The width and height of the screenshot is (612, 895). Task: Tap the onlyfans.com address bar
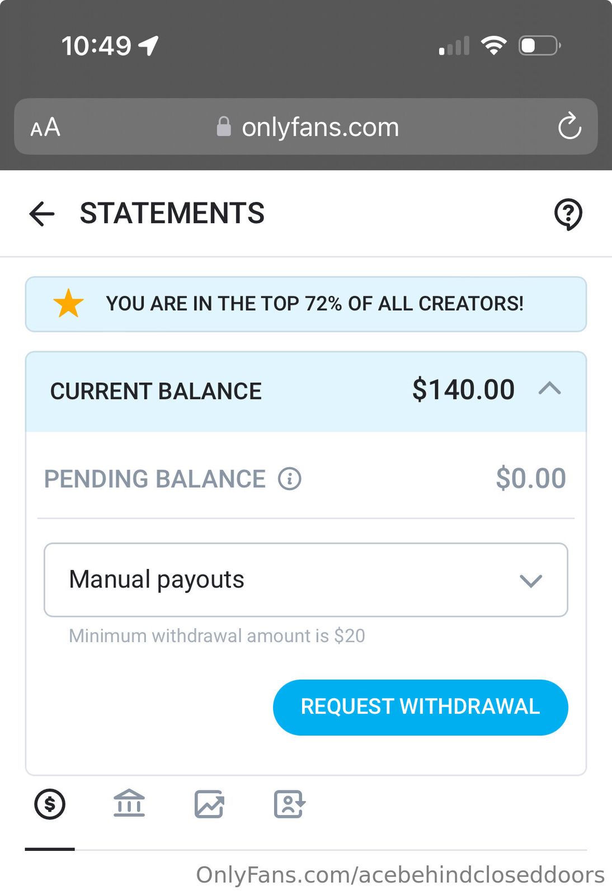320,128
